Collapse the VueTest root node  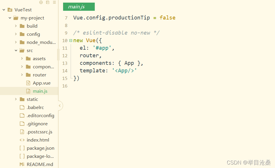click(4, 10)
